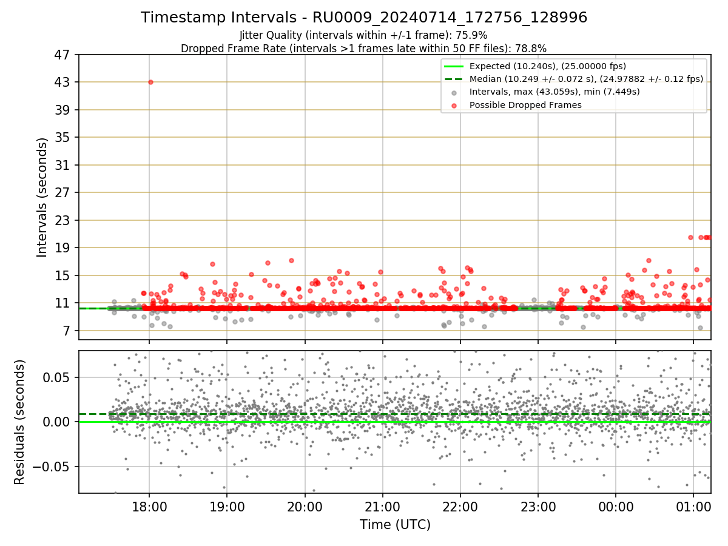Click the dashed median line sample in legend
The image size is (728, 546).
454,79
